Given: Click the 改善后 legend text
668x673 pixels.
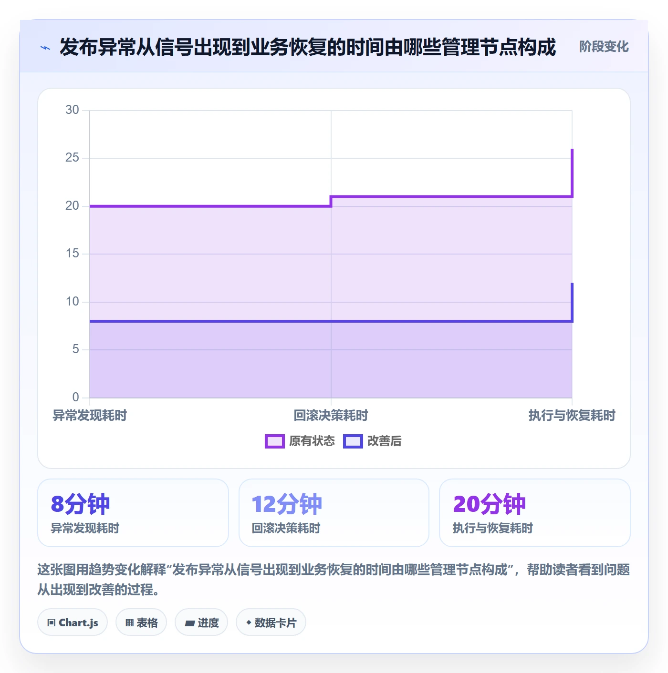Looking at the screenshot, I should (384, 441).
